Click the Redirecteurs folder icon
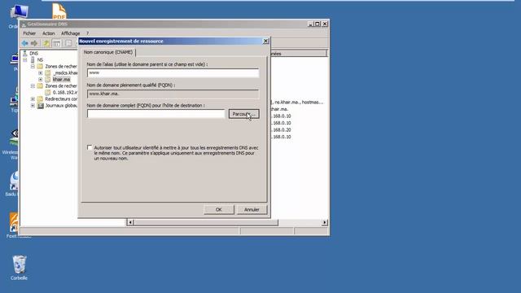The height and width of the screenshot is (293, 521). click(x=40, y=99)
